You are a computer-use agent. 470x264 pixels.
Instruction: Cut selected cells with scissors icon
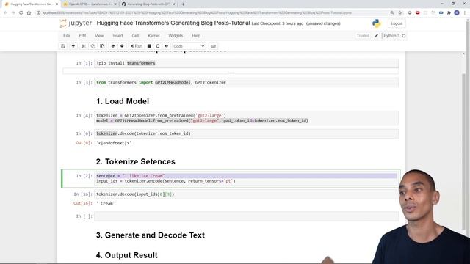[x=84, y=46]
